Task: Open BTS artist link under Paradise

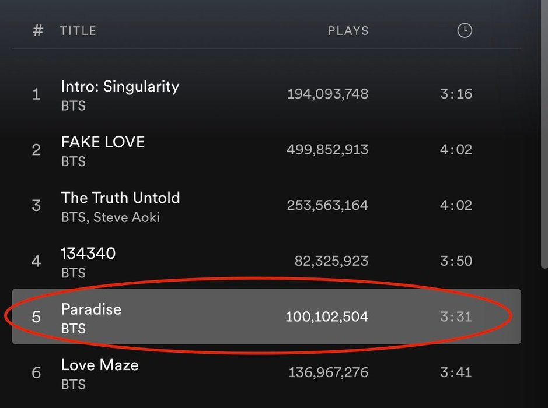Action: pyautogui.click(x=74, y=328)
